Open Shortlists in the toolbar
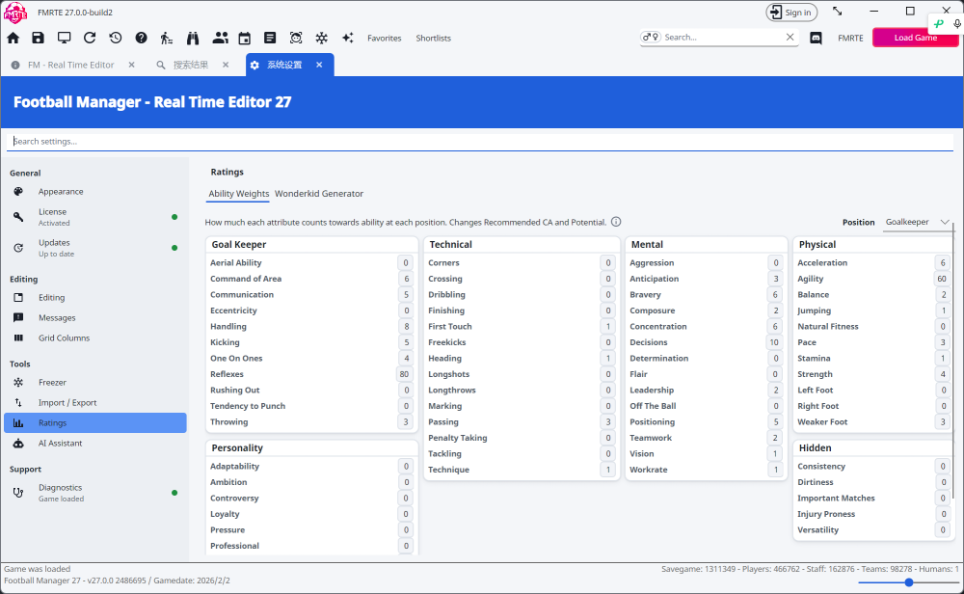Screen dimensions: 964x594 point(434,39)
